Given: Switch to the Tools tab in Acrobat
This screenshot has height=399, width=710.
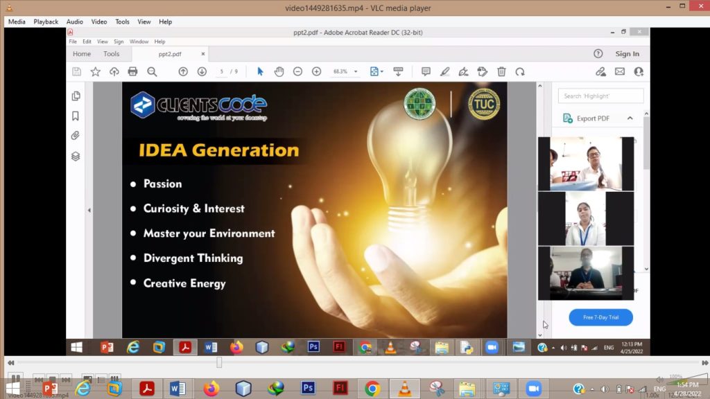Looking at the screenshot, I should pos(112,54).
